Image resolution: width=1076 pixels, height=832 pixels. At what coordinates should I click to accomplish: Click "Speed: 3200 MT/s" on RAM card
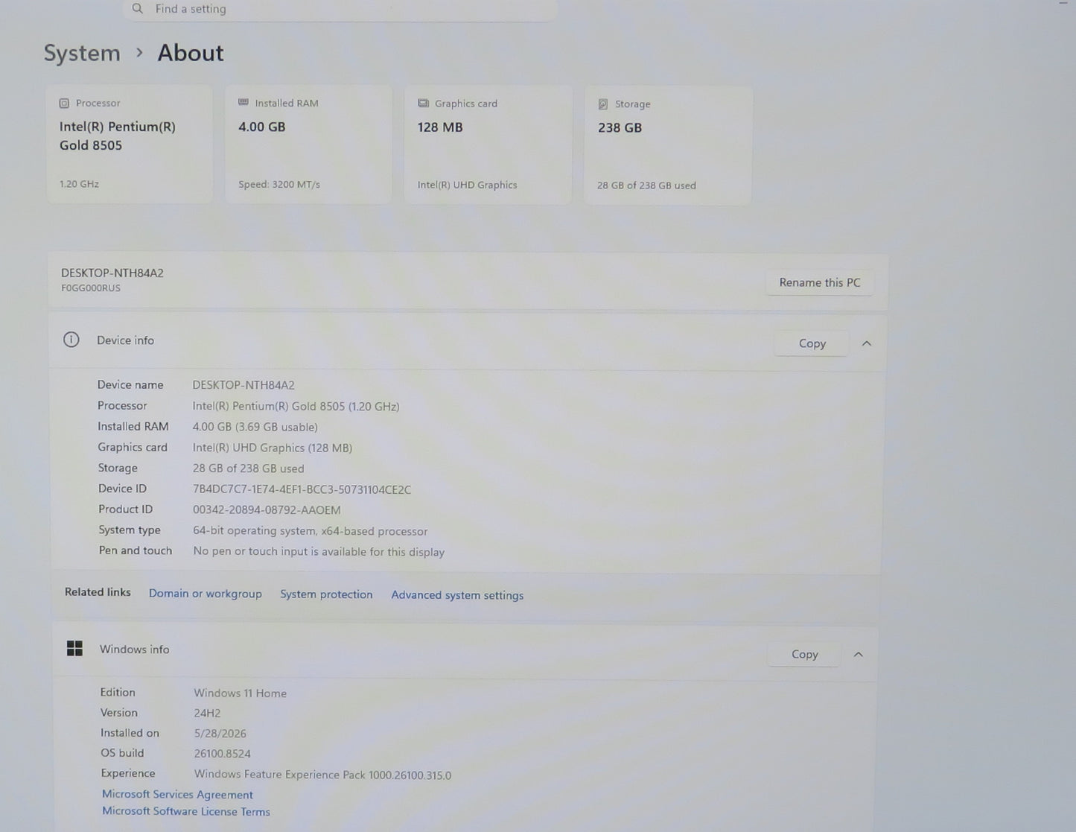pyautogui.click(x=279, y=184)
